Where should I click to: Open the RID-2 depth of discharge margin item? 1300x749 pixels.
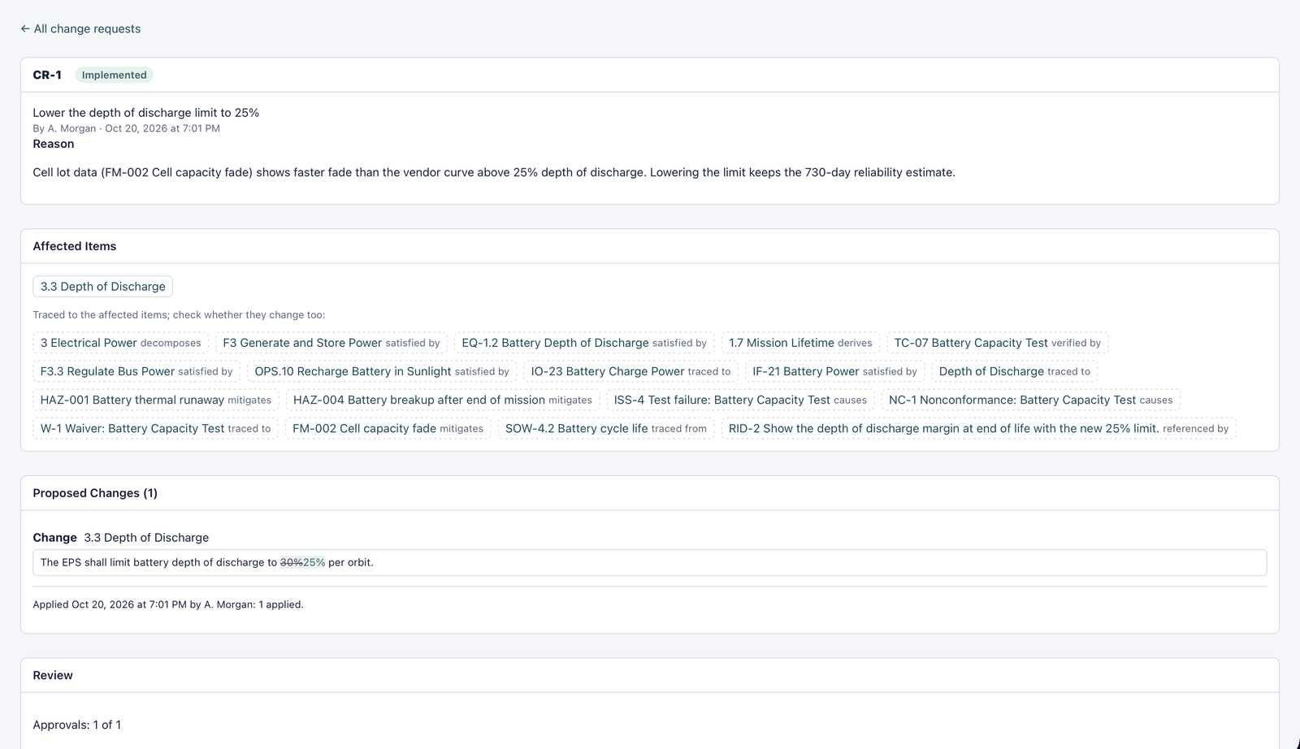pyautogui.click(x=979, y=428)
